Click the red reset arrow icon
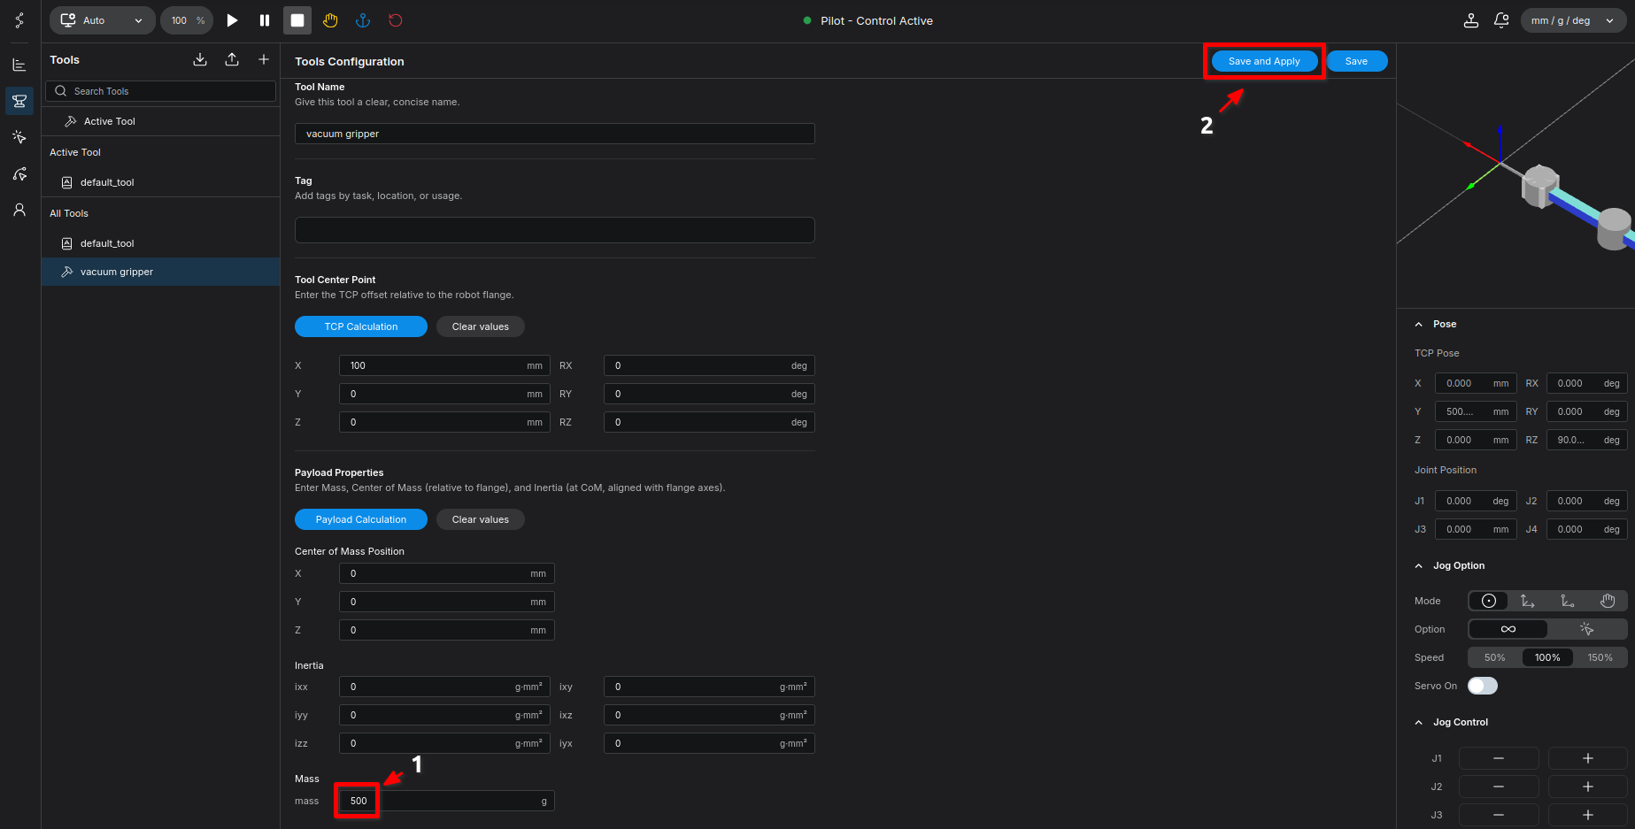 [x=396, y=20]
